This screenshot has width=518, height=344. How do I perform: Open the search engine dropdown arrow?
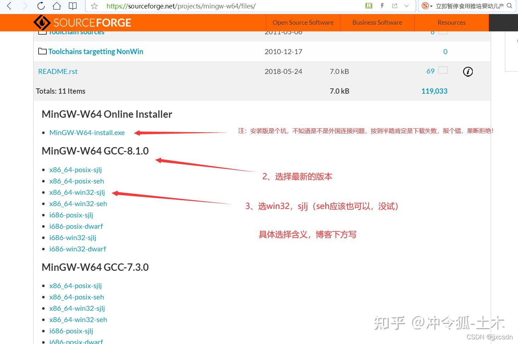pos(431,6)
